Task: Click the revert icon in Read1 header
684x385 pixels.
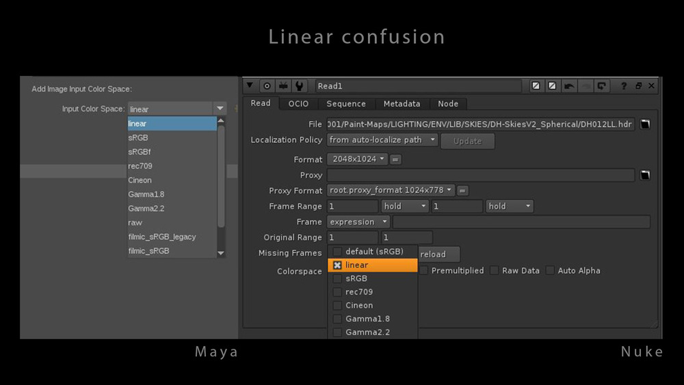Action: [601, 86]
